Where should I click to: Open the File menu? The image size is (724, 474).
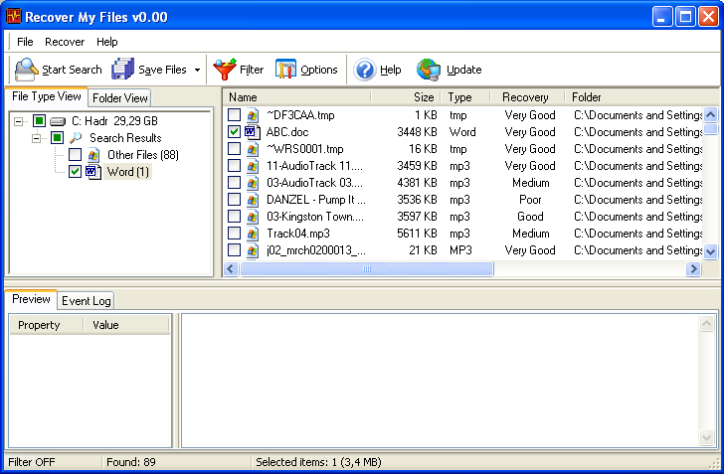(25, 42)
